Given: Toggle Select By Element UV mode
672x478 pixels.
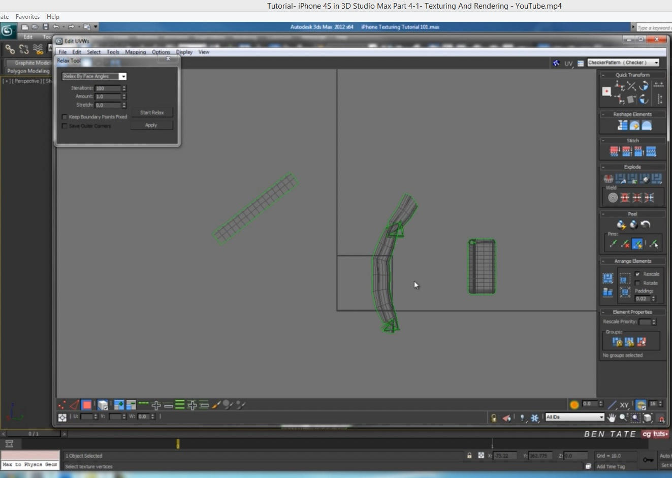Looking at the screenshot, I should click(103, 405).
